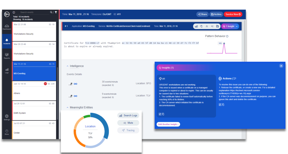Select the Athens incident card
This screenshot has width=288, height=154.
tap(34, 91)
